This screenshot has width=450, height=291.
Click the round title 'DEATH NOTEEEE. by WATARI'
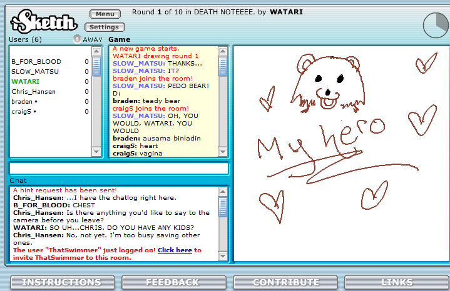coord(248,12)
